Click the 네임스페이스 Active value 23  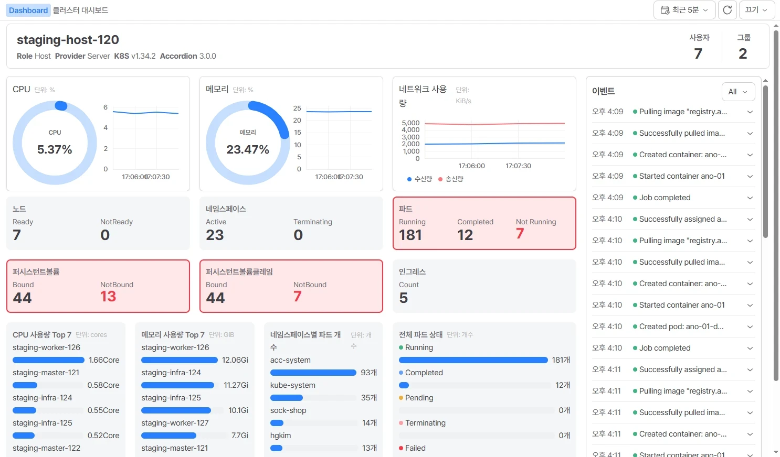pyautogui.click(x=215, y=235)
